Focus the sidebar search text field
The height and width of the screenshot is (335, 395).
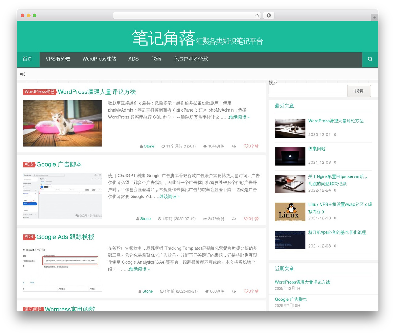coord(306,90)
